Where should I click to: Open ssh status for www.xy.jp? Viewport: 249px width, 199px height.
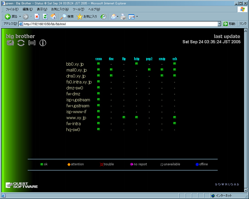pos(175,117)
